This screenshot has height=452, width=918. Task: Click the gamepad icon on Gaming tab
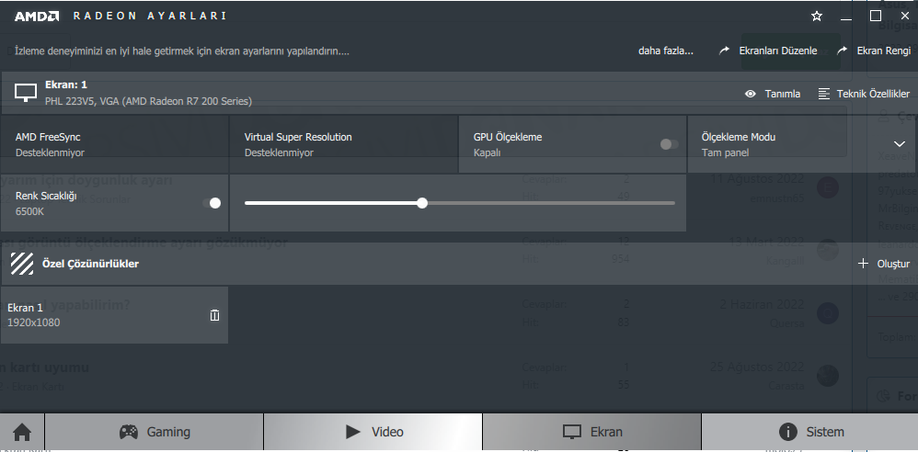pos(128,432)
